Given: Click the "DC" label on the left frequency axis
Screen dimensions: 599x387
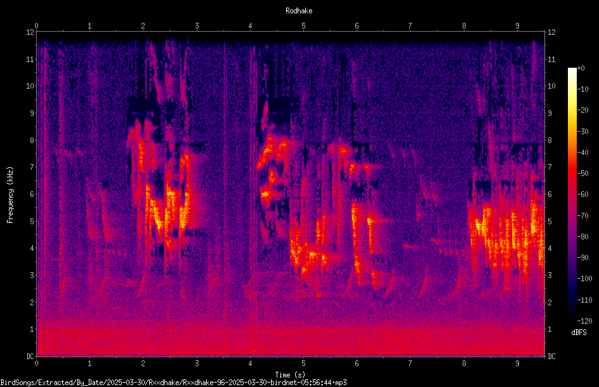Looking at the screenshot, I should pos(30,357).
